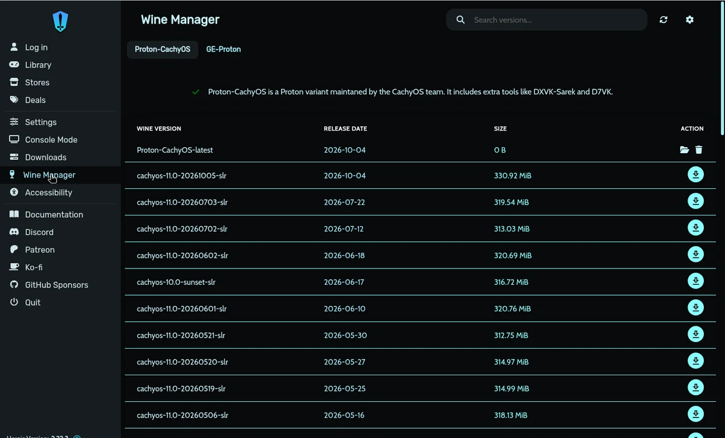Switch to the GE-Proton tab

[x=224, y=49]
